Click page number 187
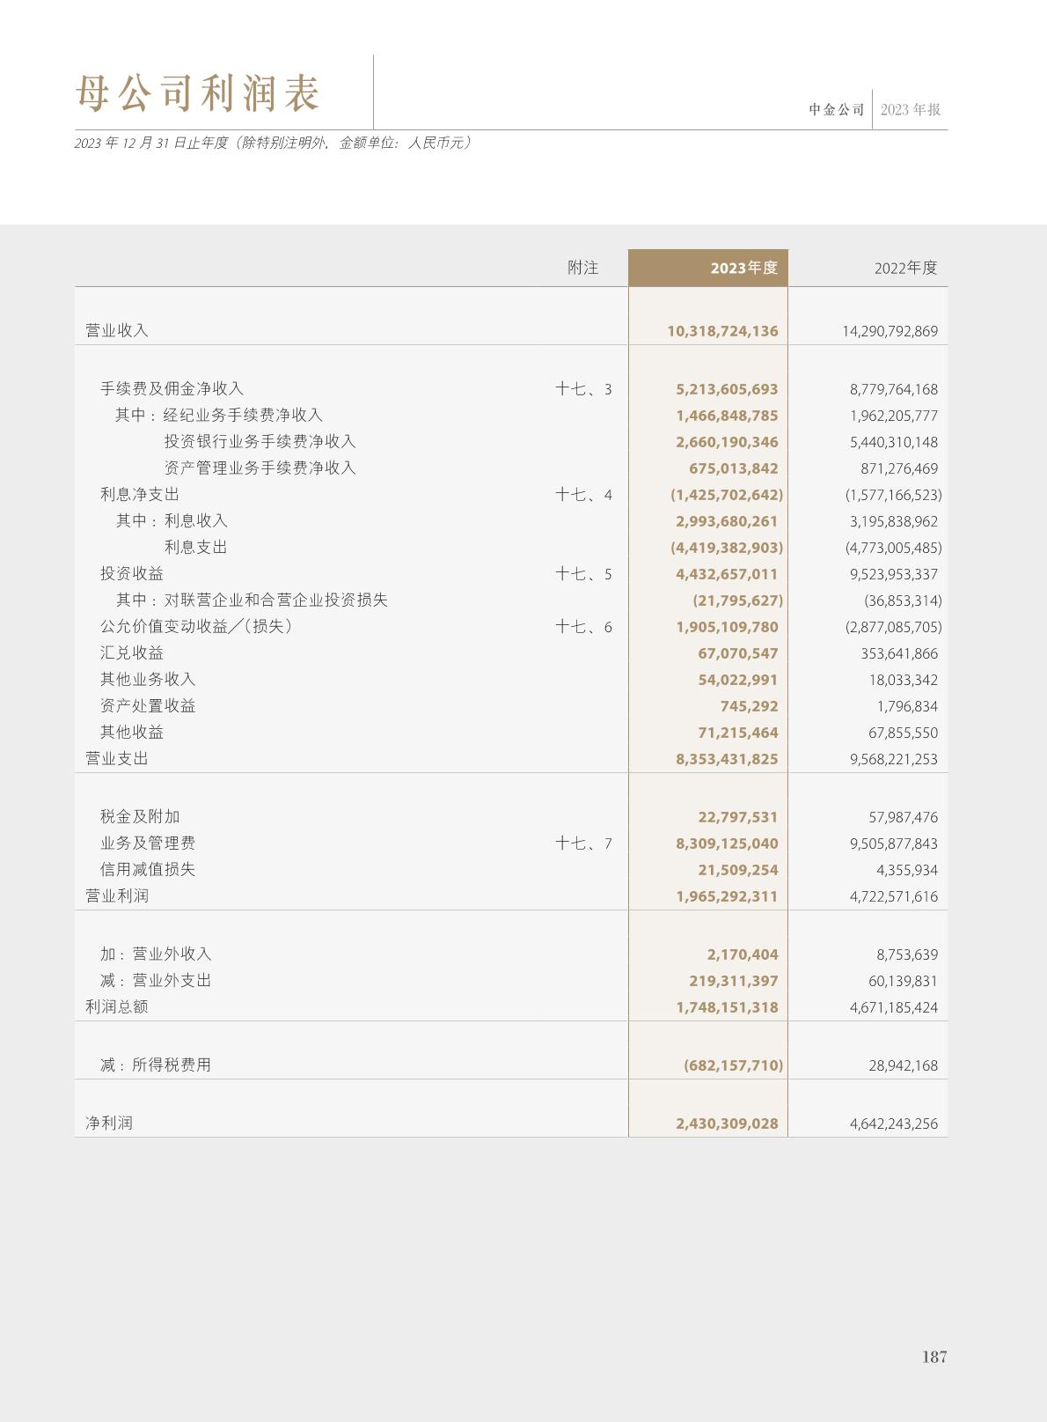 coord(934,1357)
